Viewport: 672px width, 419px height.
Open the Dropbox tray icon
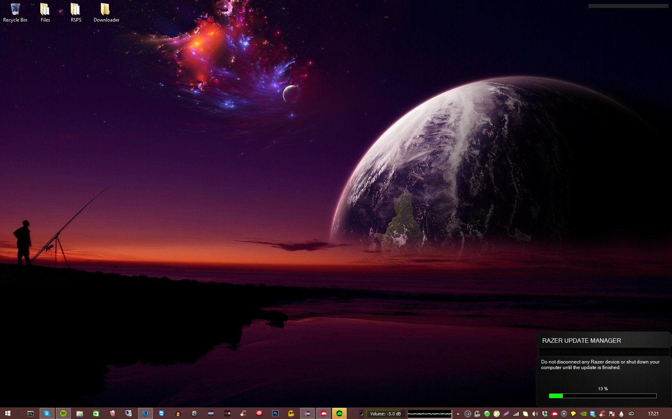(545, 414)
